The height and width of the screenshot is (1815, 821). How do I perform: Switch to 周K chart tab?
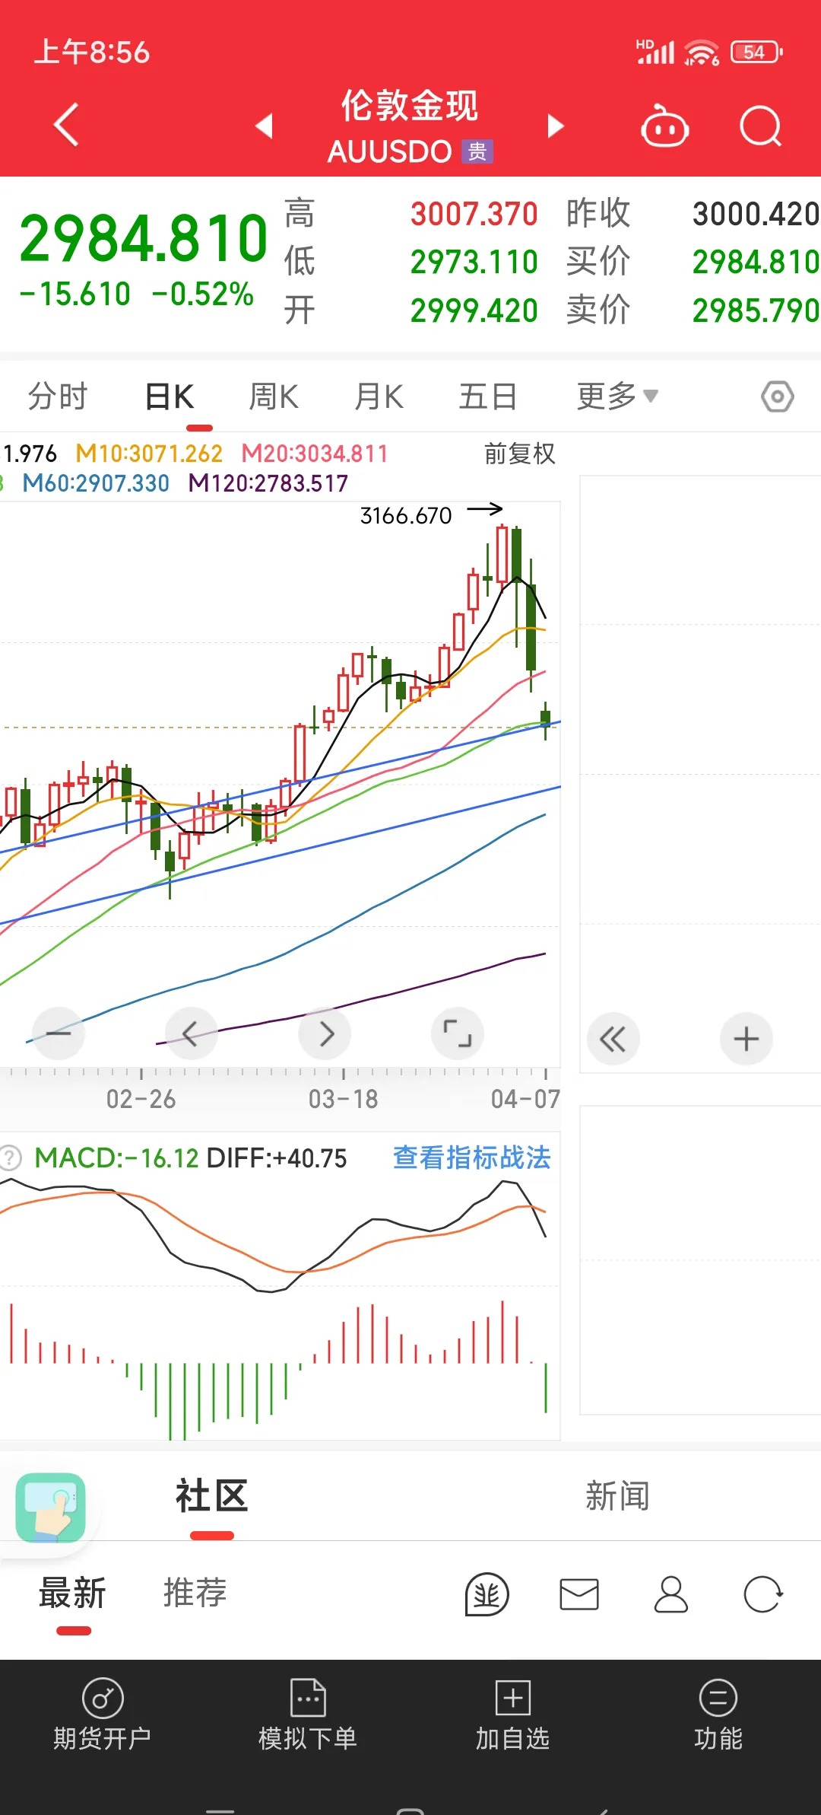point(274,396)
